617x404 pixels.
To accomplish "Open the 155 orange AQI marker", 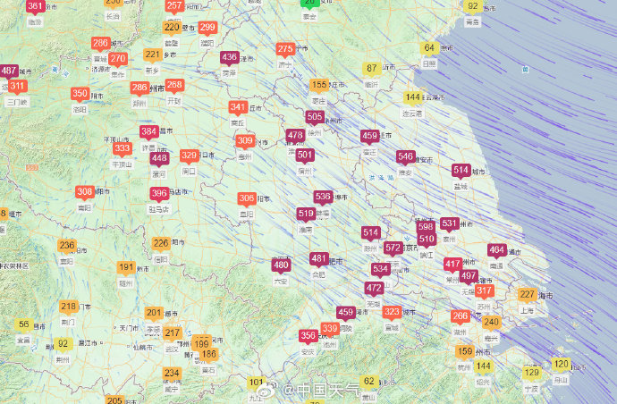I will (x=319, y=85).
